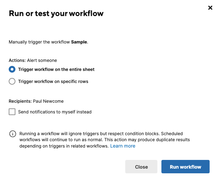The height and width of the screenshot is (181, 219).
Task: Click the 'Trigger workflow on the entire sheet' label
Action: 56,70
